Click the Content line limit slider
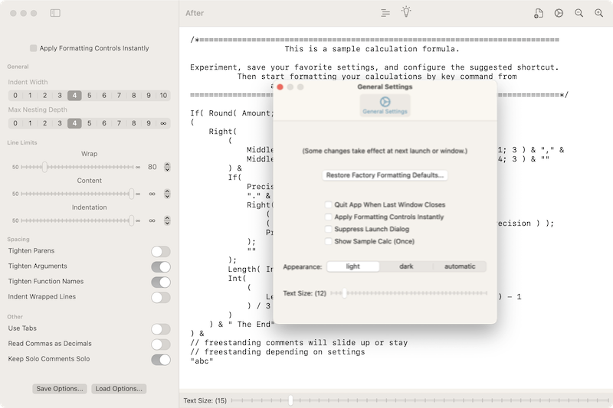 pos(77,194)
